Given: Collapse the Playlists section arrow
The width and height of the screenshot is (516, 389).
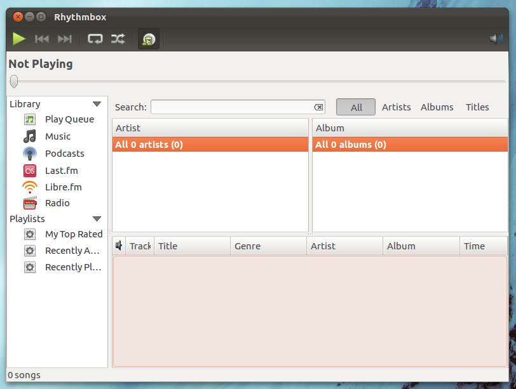Looking at the screenshot, I should [x=97, y=219].
